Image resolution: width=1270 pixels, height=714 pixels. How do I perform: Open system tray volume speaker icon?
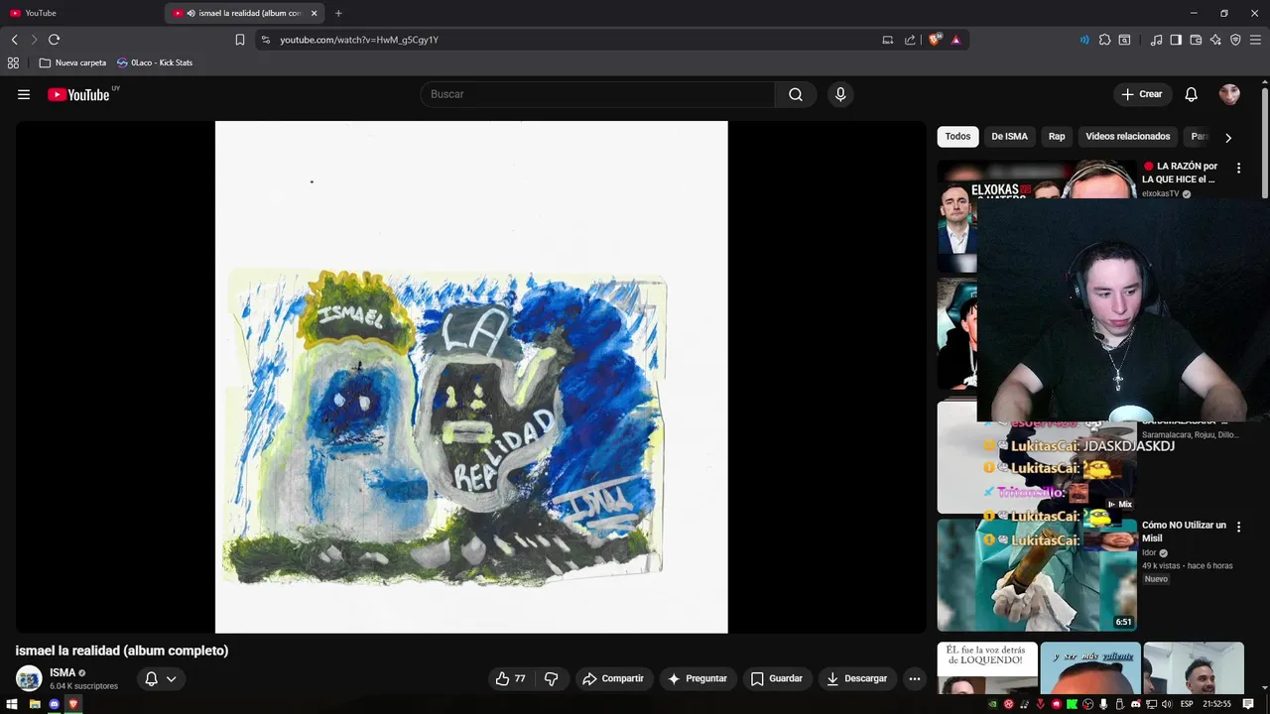pyautogui.click(x=1168, y=704)
